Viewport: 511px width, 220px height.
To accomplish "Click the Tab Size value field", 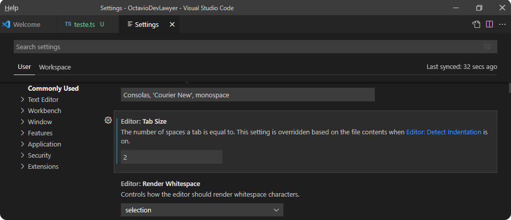I will click(x=171, y=157).
